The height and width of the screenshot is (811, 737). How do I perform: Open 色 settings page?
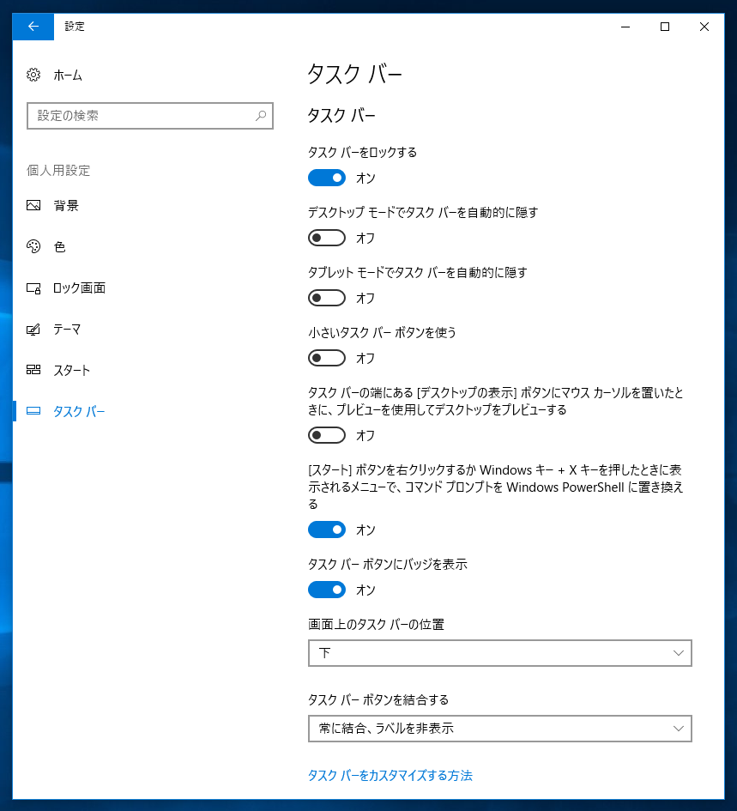point(60,246)
